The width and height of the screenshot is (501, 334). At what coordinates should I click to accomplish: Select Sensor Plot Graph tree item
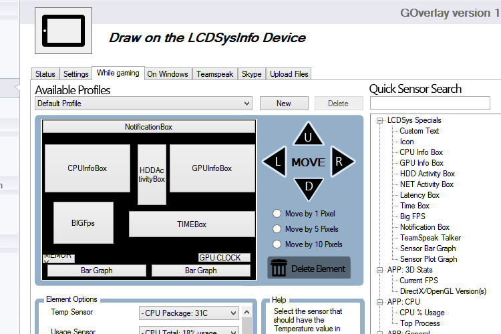click(x=428, y=259)
